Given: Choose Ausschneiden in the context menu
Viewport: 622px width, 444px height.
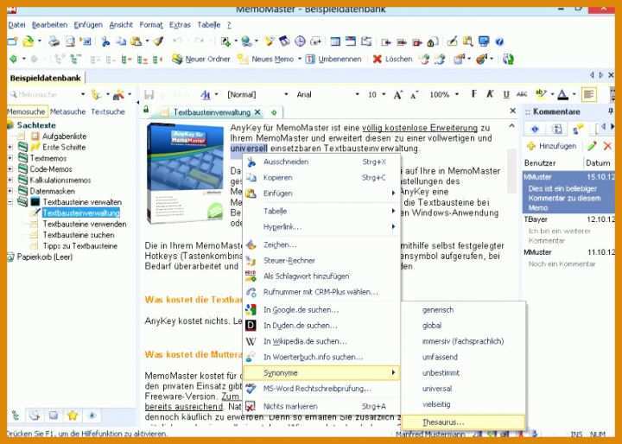Looking at the screenshot, I should point(321,162).
